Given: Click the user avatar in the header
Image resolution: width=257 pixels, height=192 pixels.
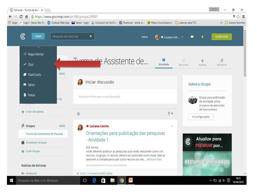Looking at the screenshot, I should tap(157, 37).
